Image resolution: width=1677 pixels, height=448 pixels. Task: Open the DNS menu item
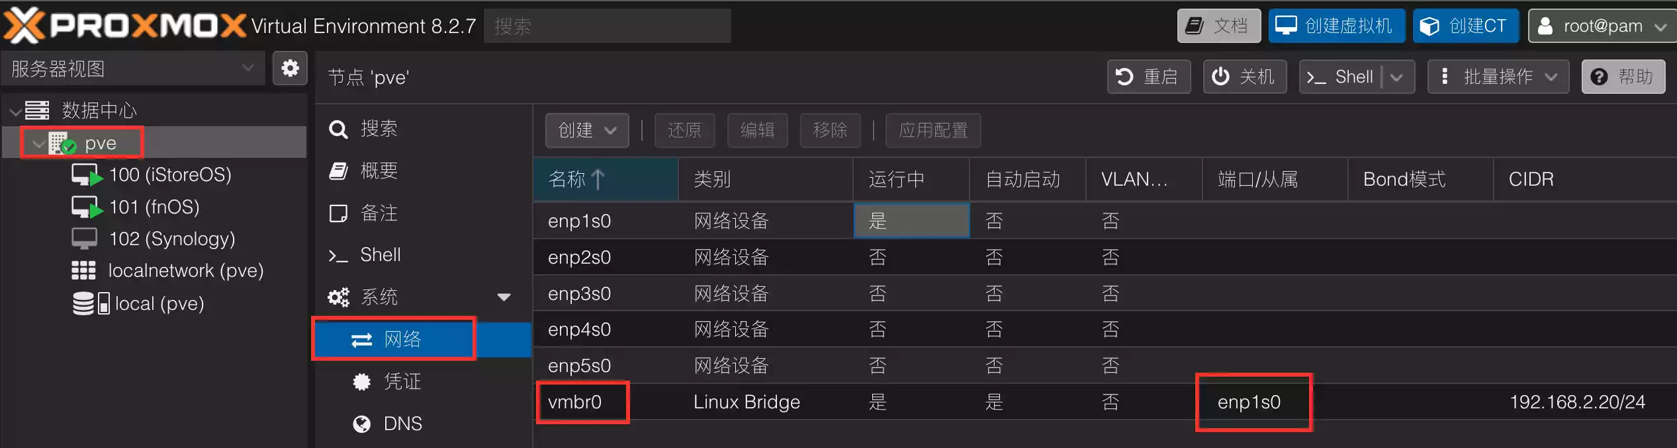pos(402,424)
